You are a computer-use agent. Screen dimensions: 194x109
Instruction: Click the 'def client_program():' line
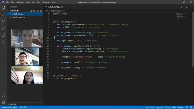pyautogui.click(x=64, y=22)
